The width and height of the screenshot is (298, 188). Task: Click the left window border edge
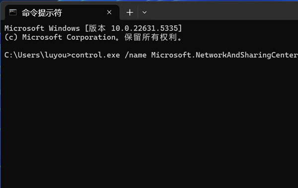click(x=0, y=103)
